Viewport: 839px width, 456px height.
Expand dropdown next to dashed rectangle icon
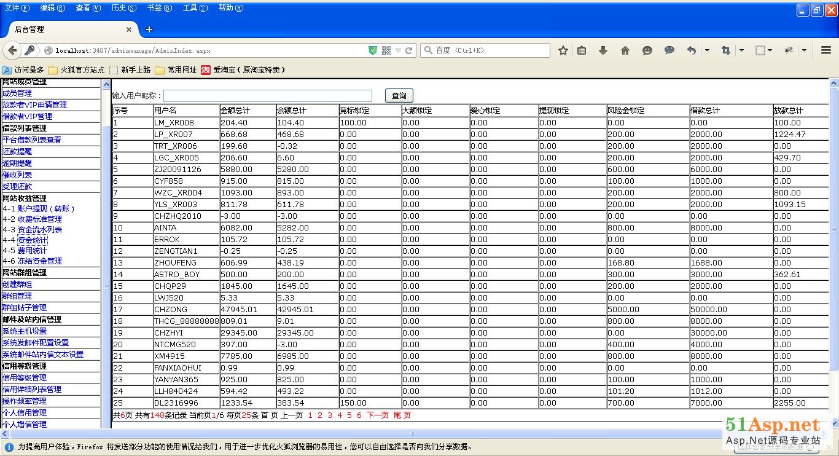tap(770, 50)
